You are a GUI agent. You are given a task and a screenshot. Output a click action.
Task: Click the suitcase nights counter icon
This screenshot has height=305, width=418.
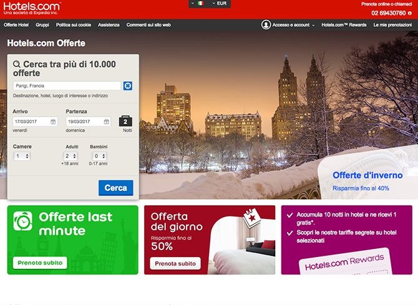(125, 121)
